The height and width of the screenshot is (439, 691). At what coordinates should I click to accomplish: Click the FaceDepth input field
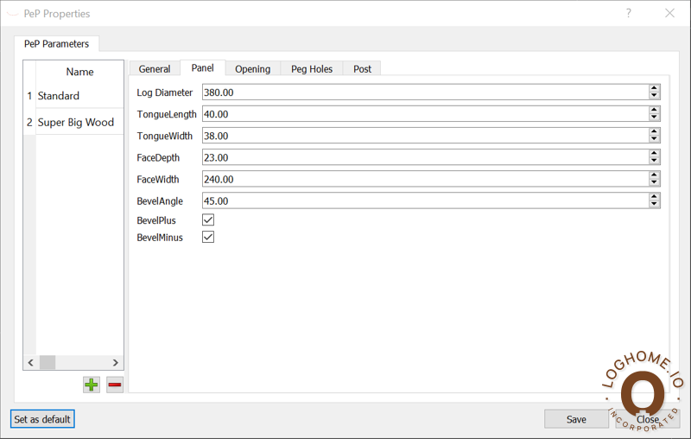click(425, 157)
